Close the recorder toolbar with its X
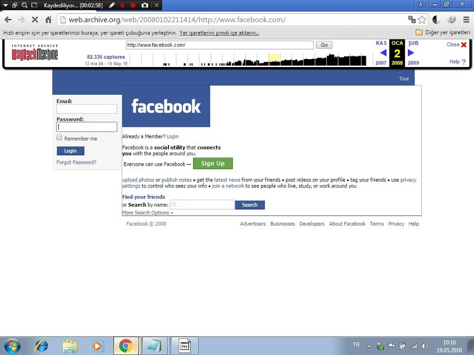Screen dimensions: 474x355 pos(157,5)
